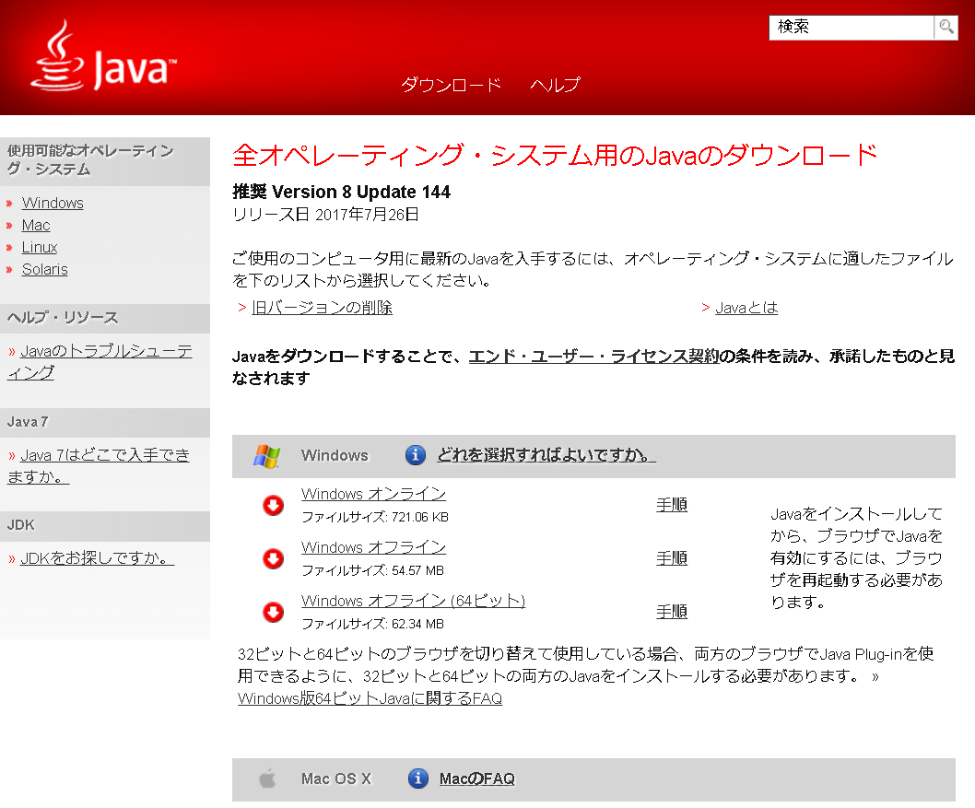
Task: Click the ファイルサイズ: 54.57 MB text
Action: click(x=373, y=570)
